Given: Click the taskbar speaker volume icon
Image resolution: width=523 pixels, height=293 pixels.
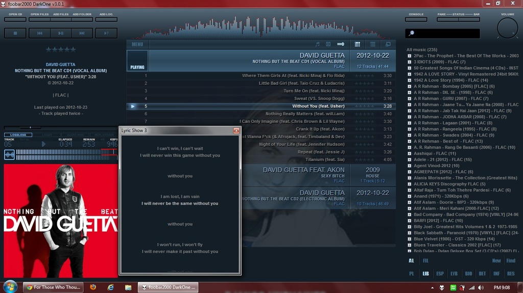Looking at the screenshot, I should click(481, 287).
